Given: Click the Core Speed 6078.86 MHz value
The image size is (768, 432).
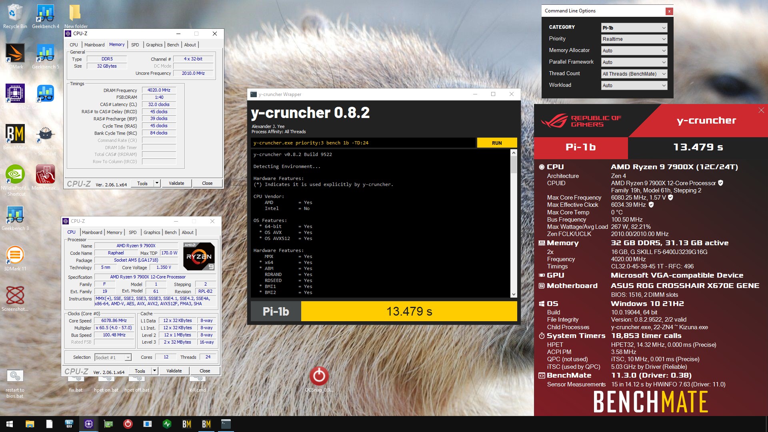Looking at the screenshot, I should 114,320.
